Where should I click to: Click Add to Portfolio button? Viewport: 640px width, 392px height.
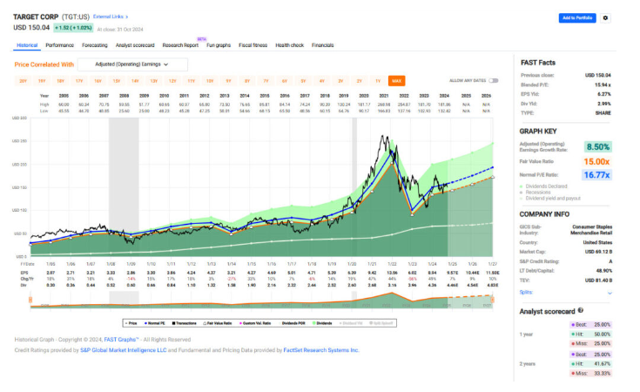coord(577,18)
